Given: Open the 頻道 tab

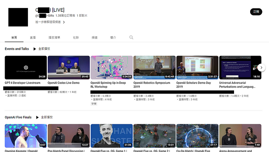Looking at the screenshot, I should coord(94,37).
